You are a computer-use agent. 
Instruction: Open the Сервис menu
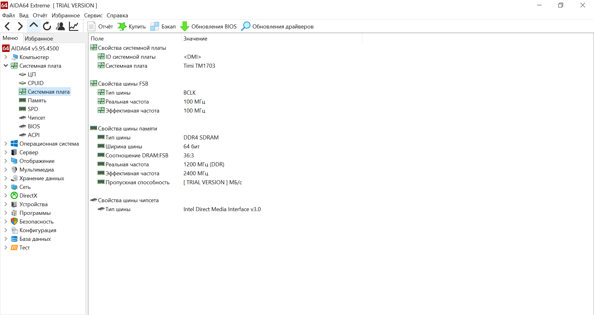(93, 15)
